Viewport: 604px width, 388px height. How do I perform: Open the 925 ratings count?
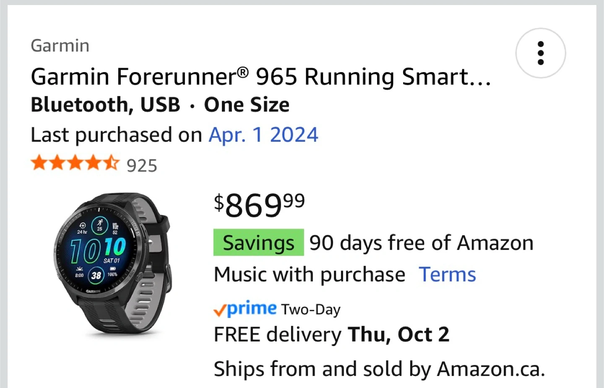(142, 166)
